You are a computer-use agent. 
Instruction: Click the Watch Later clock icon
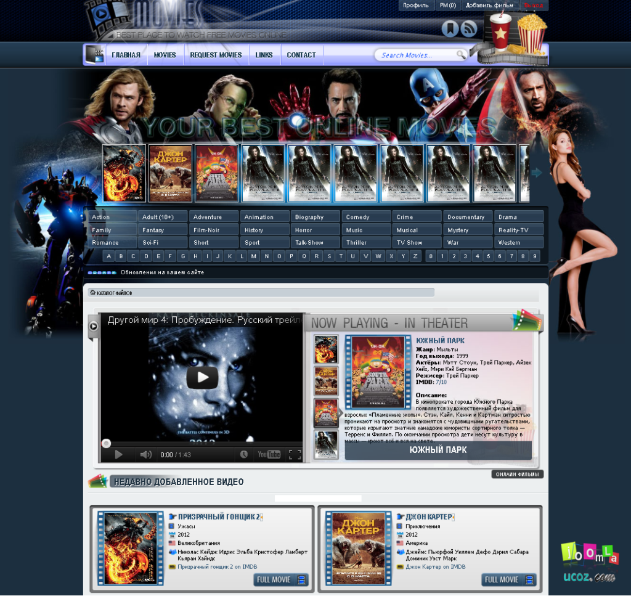pyautogui.click(x=244, y=454)
